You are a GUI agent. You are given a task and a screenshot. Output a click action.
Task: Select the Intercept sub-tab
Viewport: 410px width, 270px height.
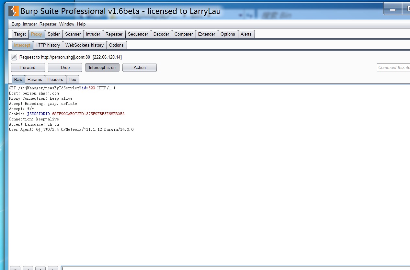22,45
